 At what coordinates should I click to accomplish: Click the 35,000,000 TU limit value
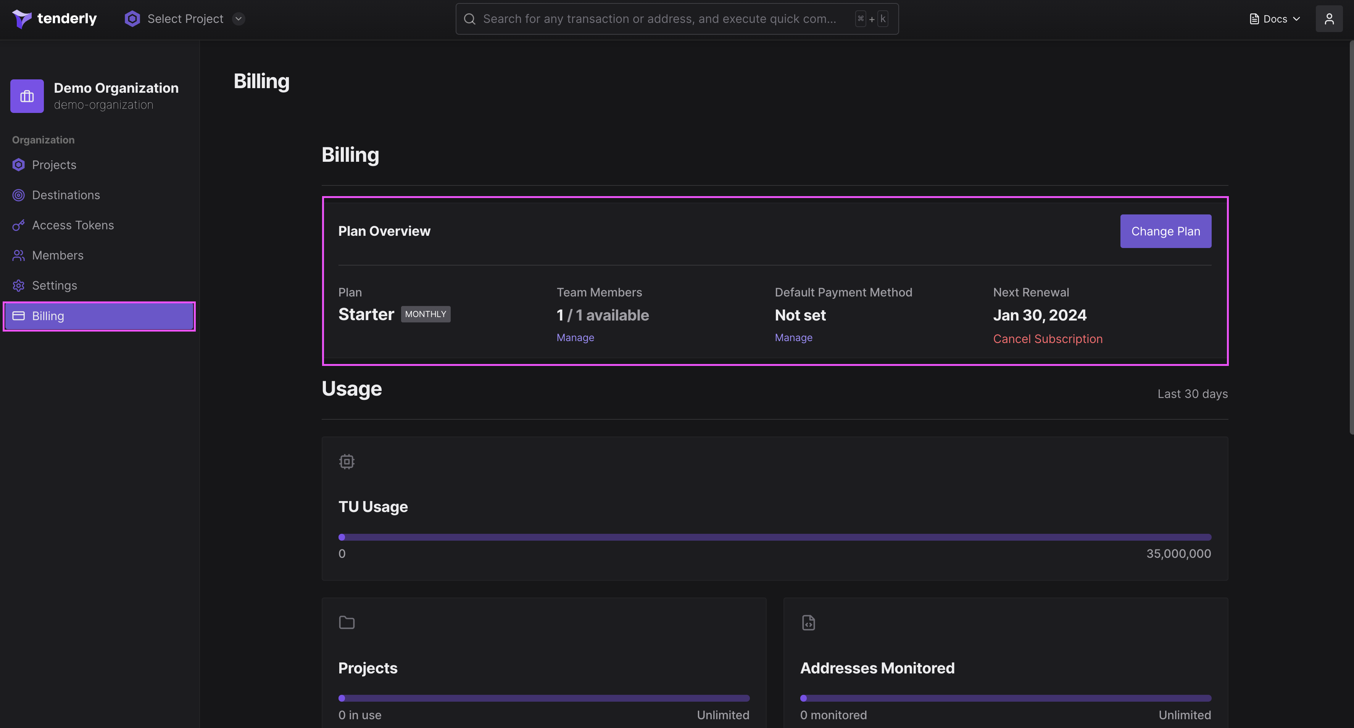[x=1178, y=554]
